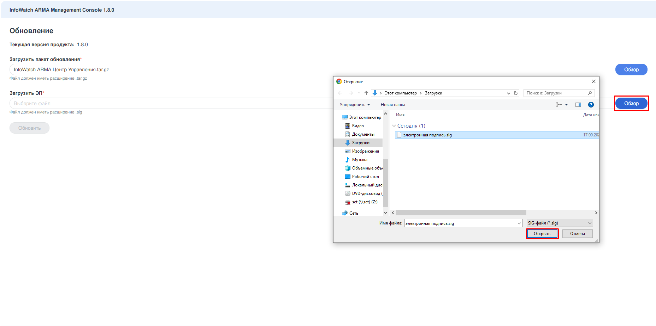
Task: Select Изображения in the navigation tree
Action: (x=362, y=151)
